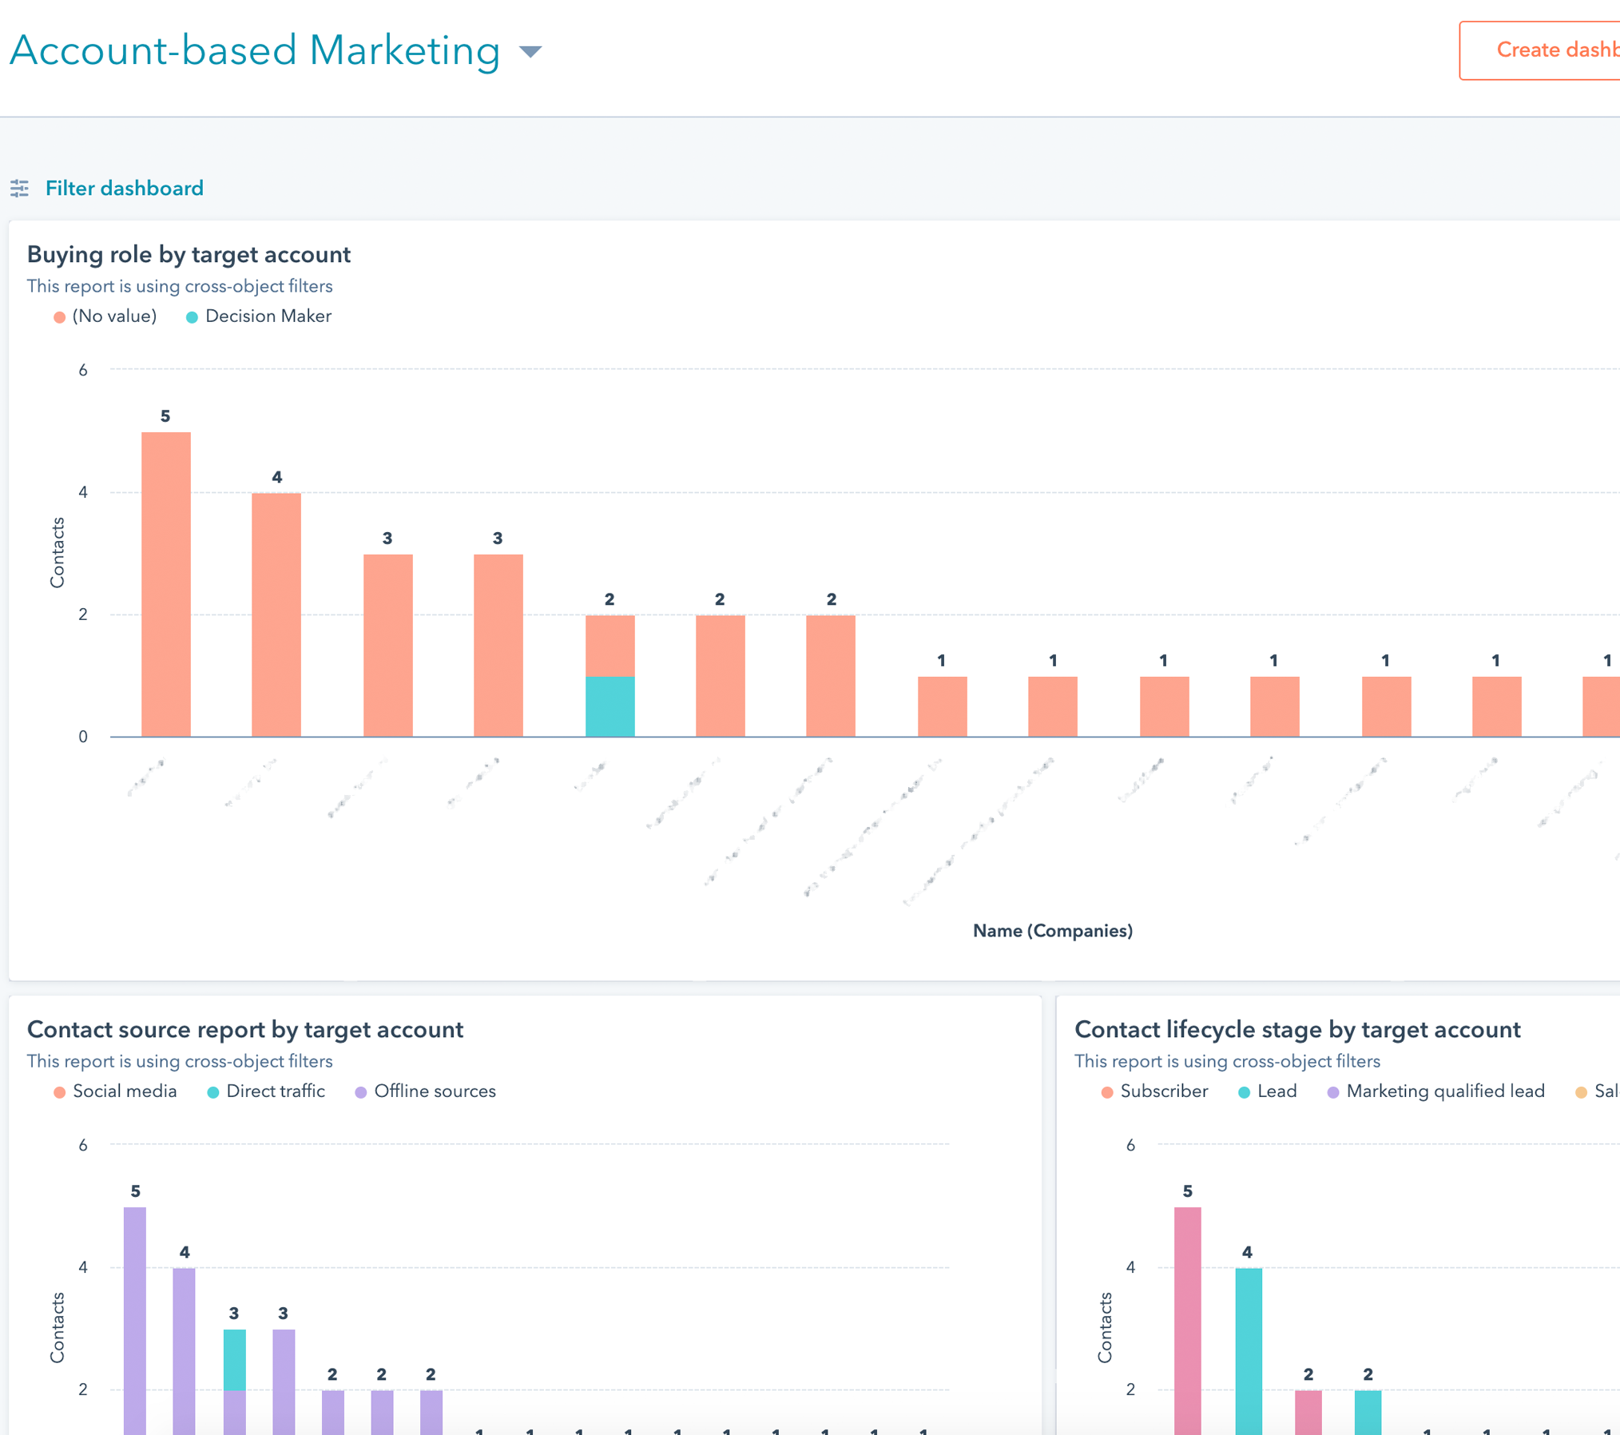
Task: Click the filter sliders icon
Action: pos(20,189)
